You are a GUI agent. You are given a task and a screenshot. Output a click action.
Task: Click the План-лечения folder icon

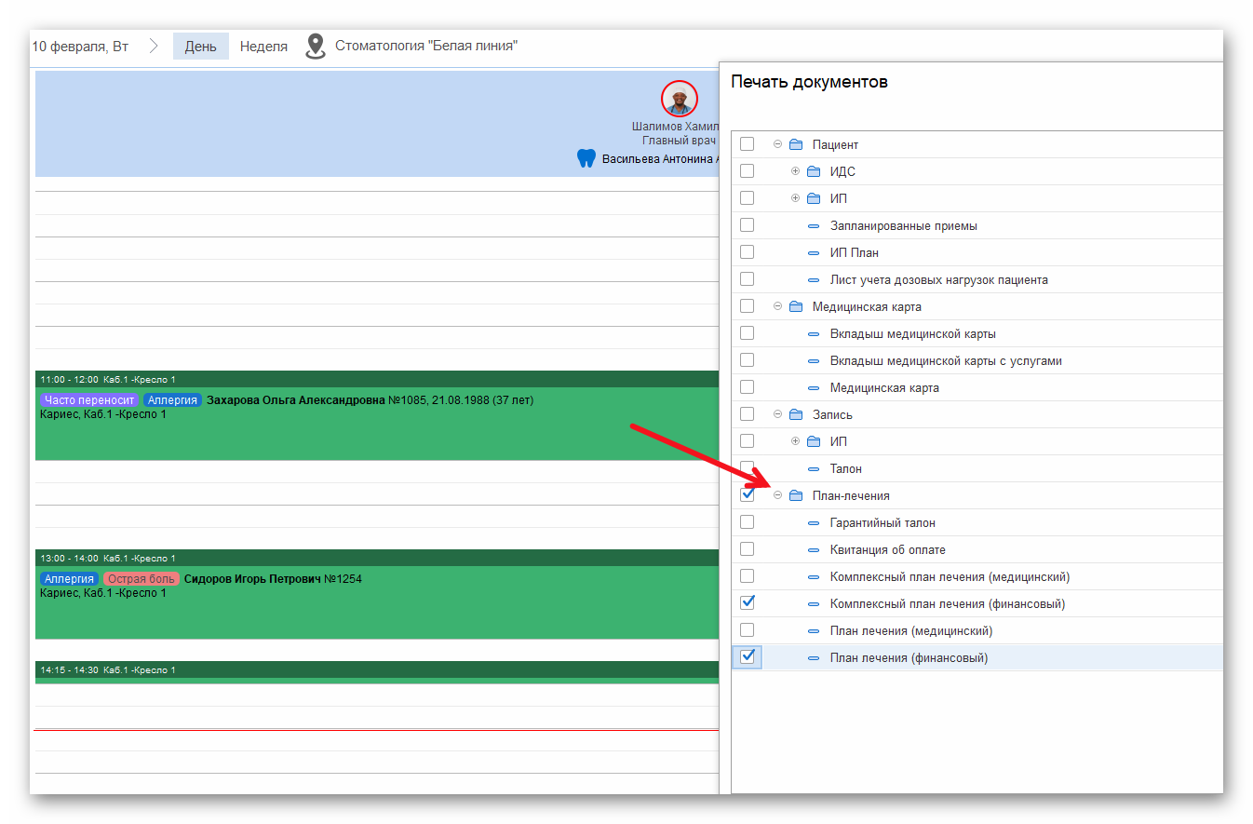click(x=796, y=495)
